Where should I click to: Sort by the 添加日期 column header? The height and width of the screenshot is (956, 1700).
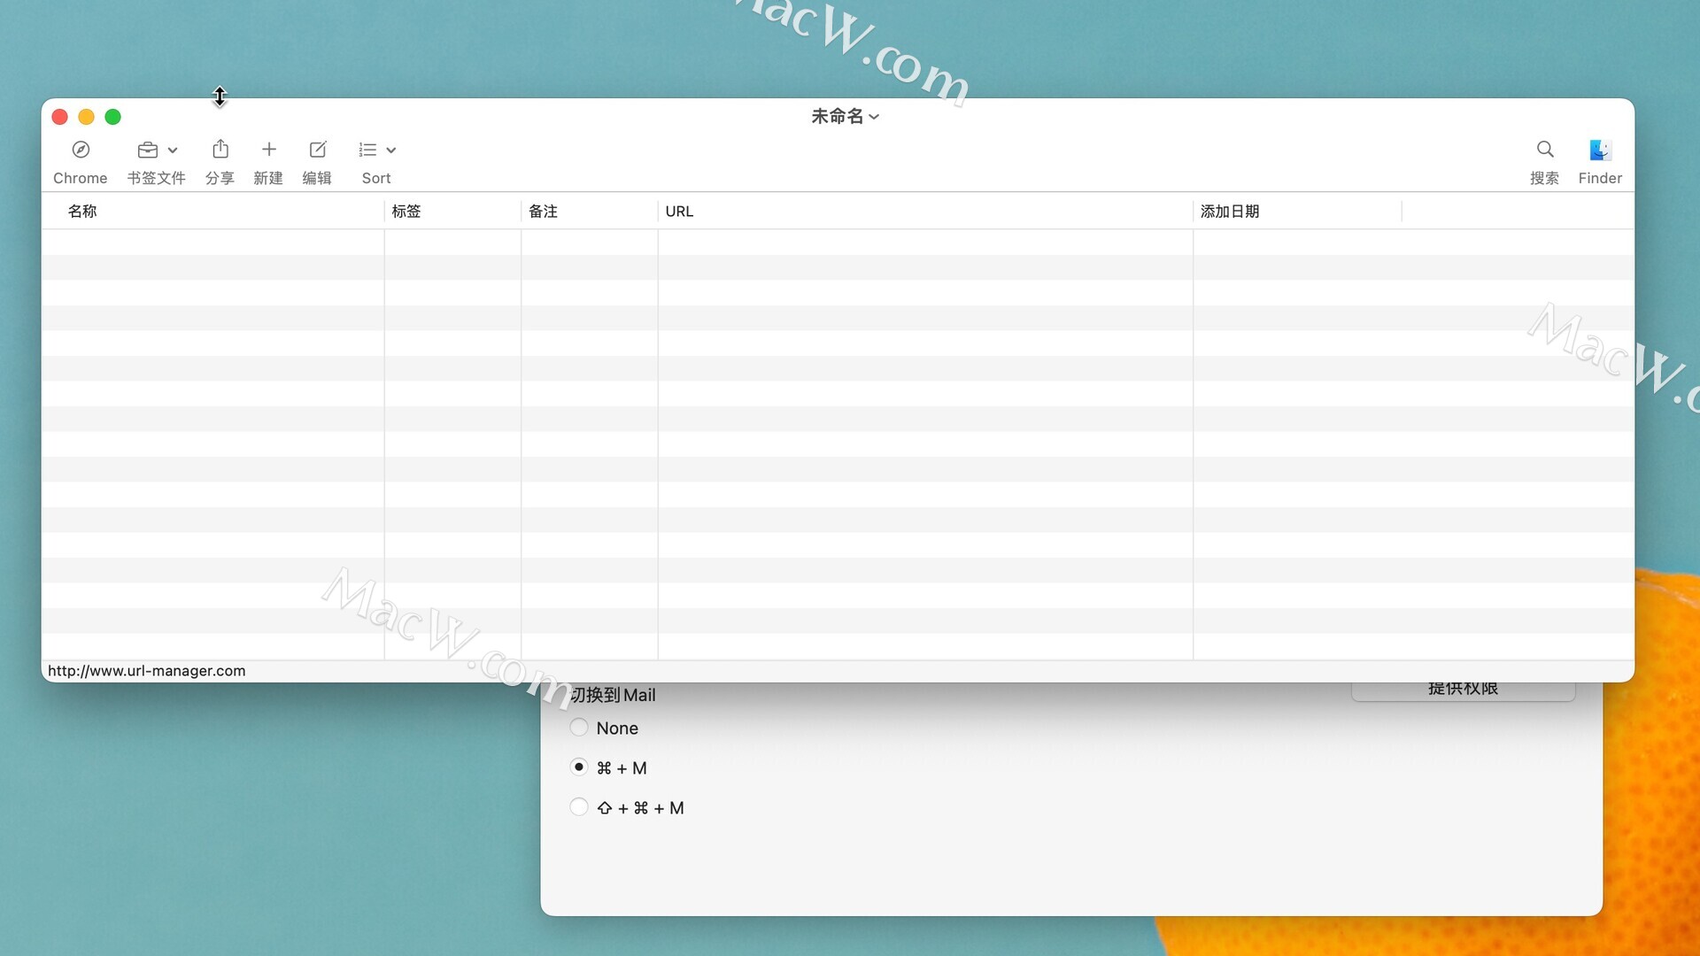[1297, 212]
